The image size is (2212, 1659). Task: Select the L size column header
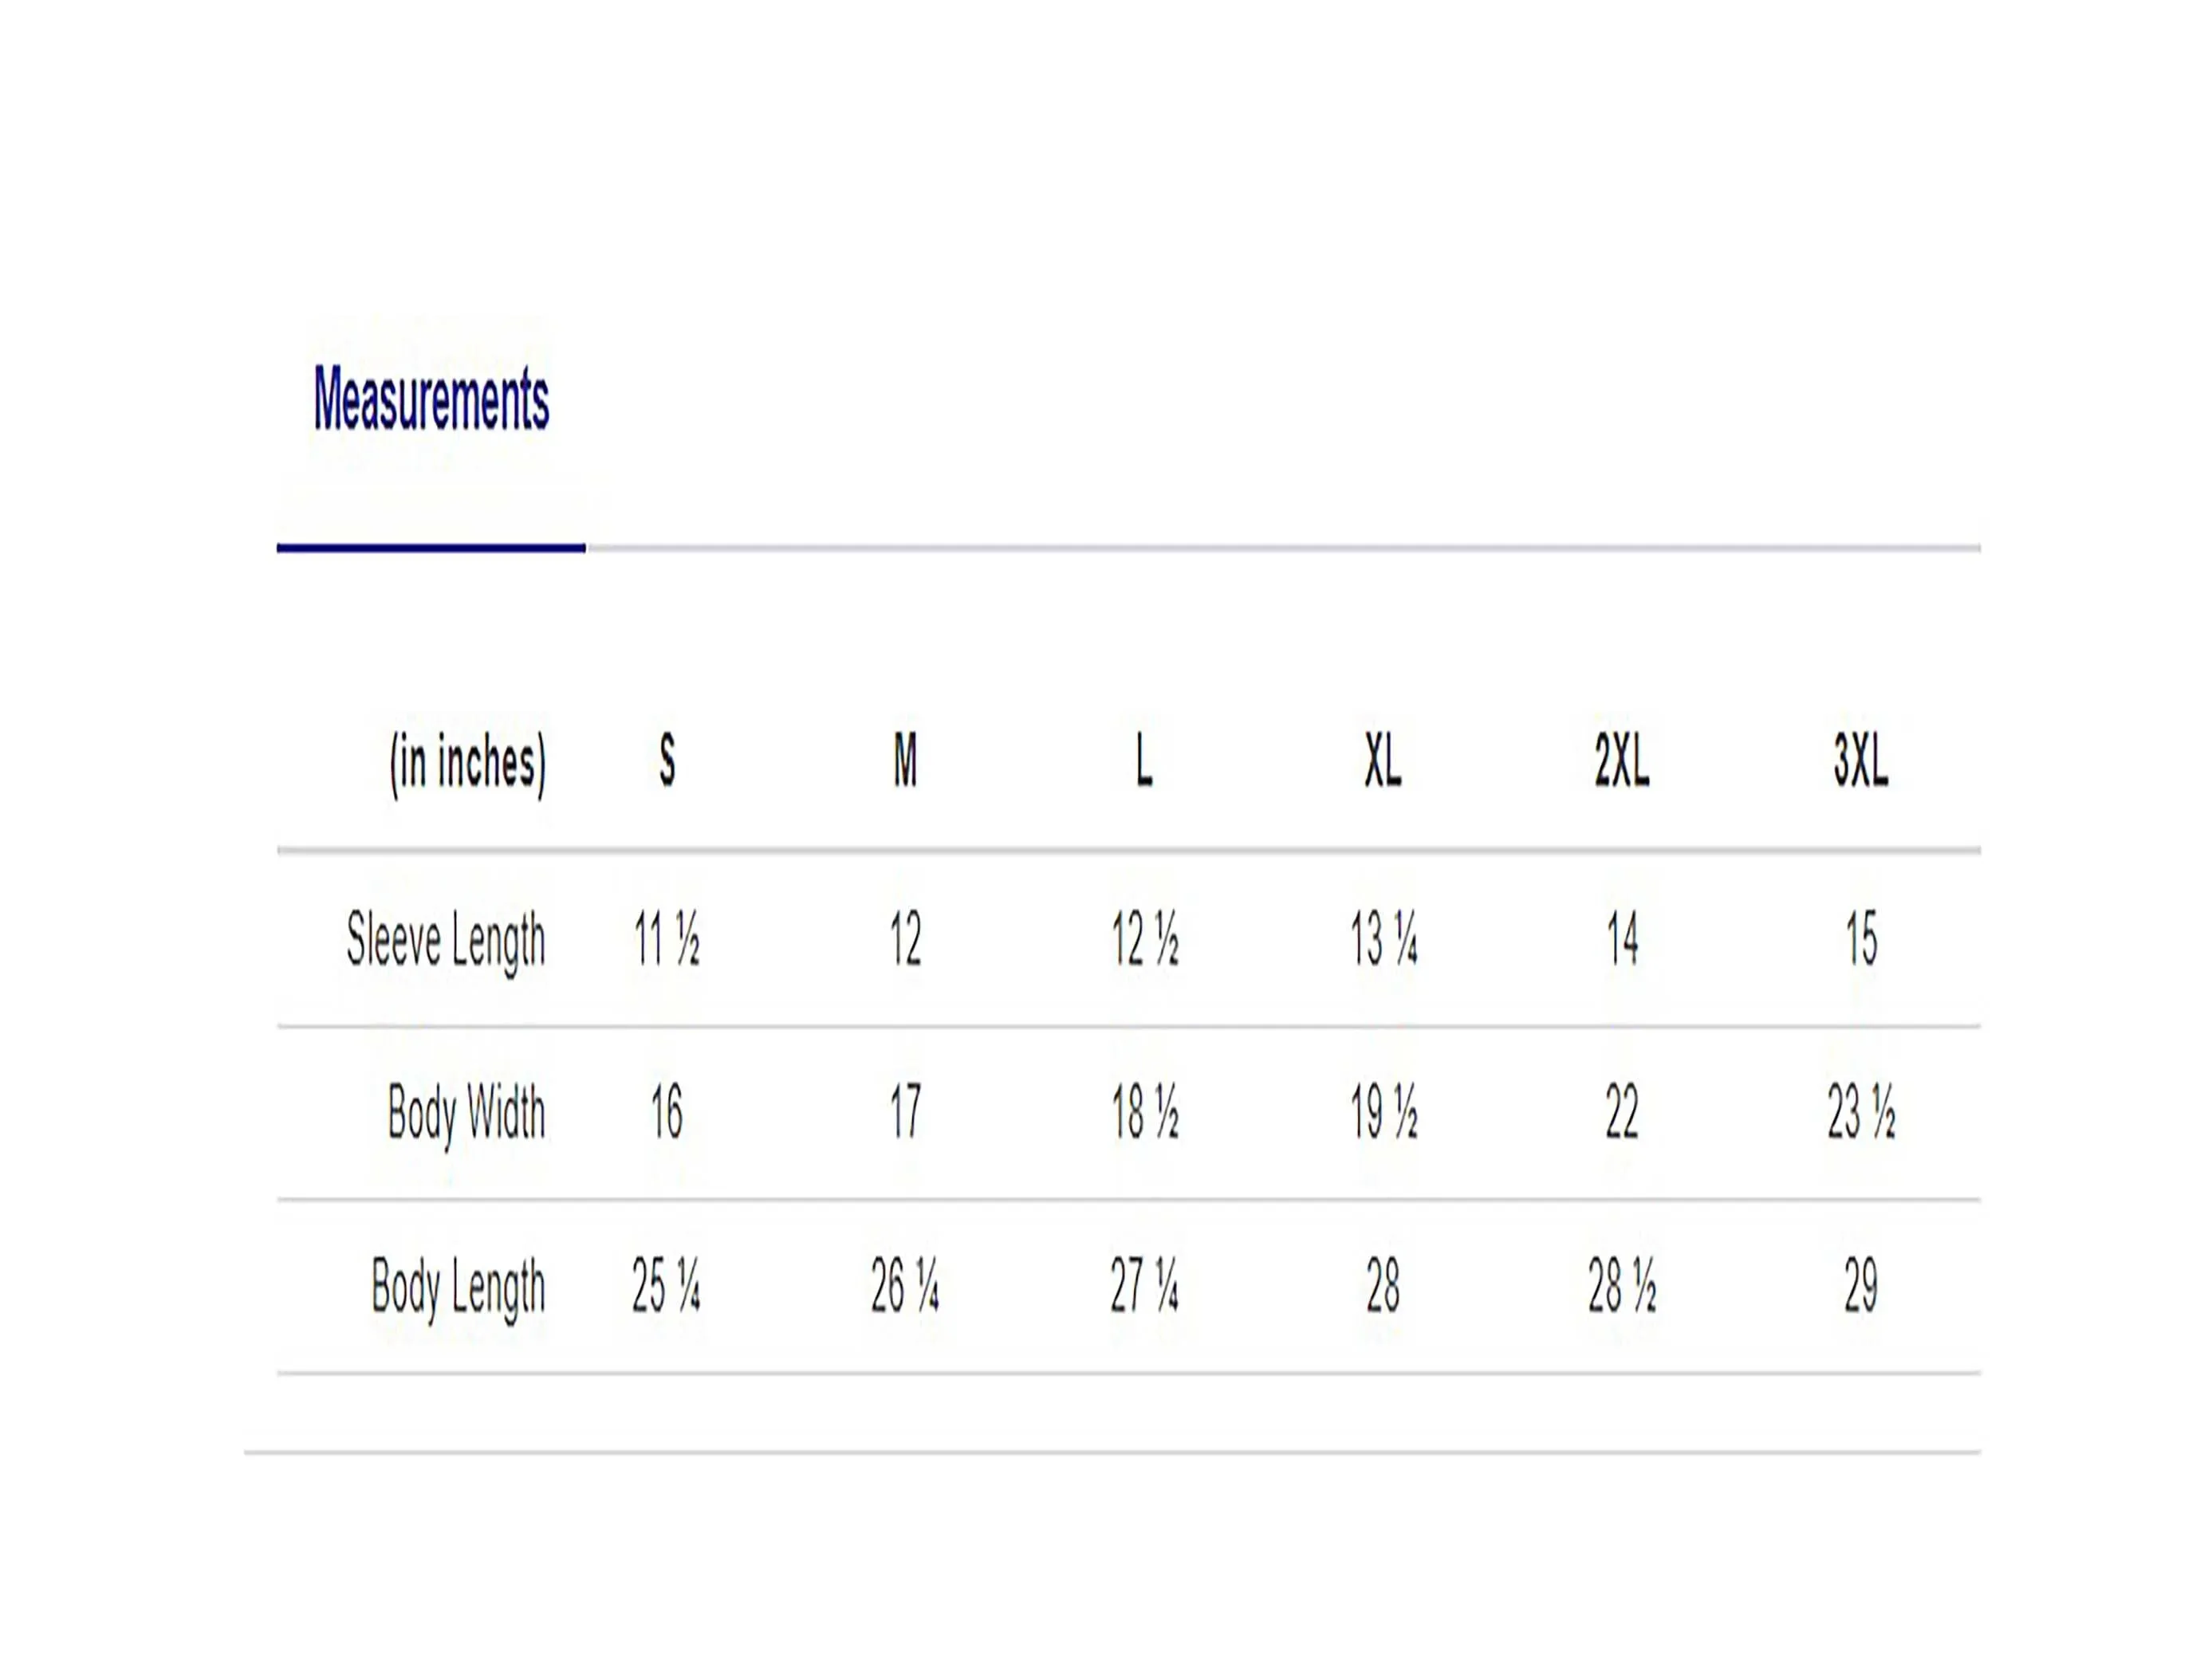[1144, 761]
